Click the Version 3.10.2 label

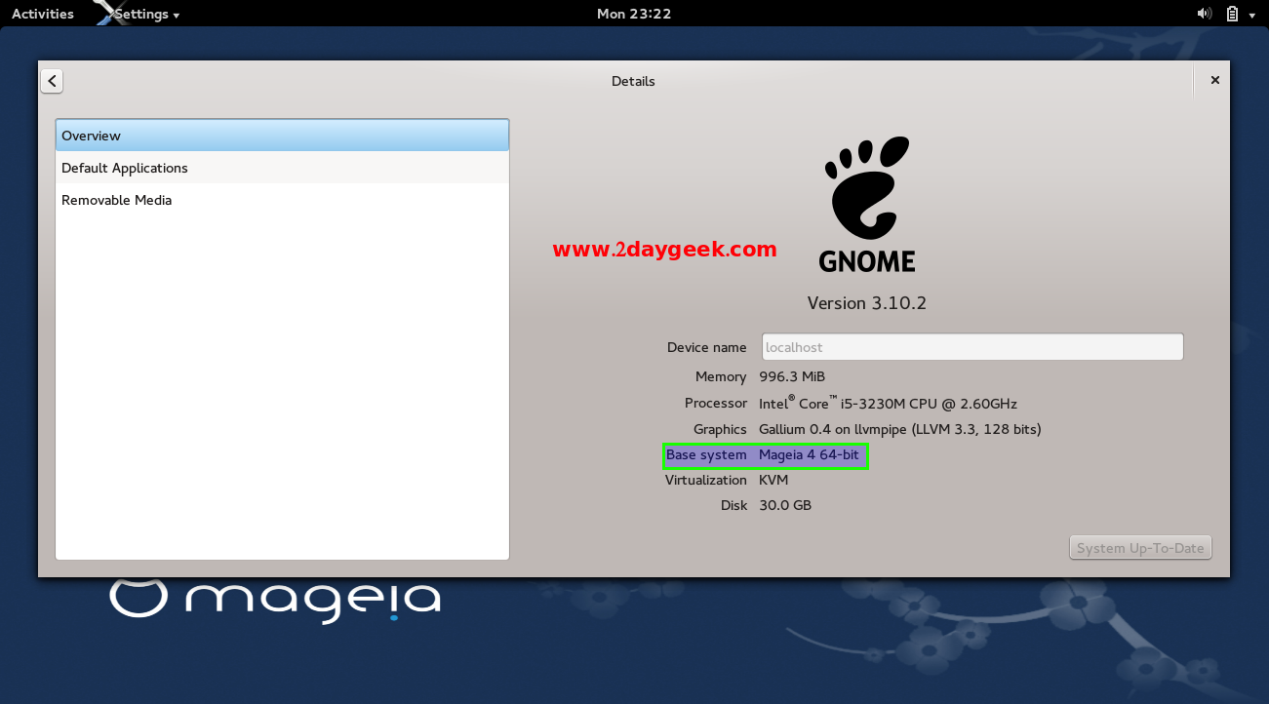pos(866,303)
